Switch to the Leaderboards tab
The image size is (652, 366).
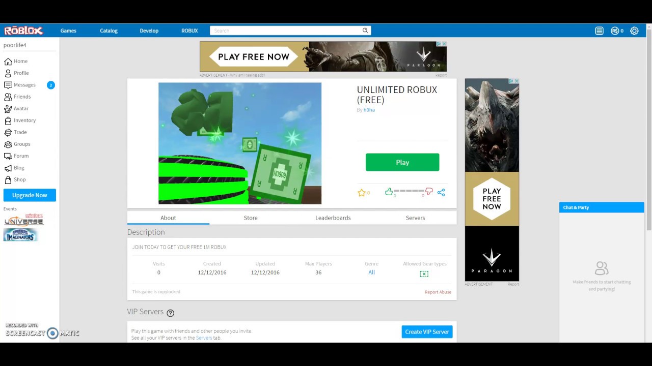(x=333, y=218)
